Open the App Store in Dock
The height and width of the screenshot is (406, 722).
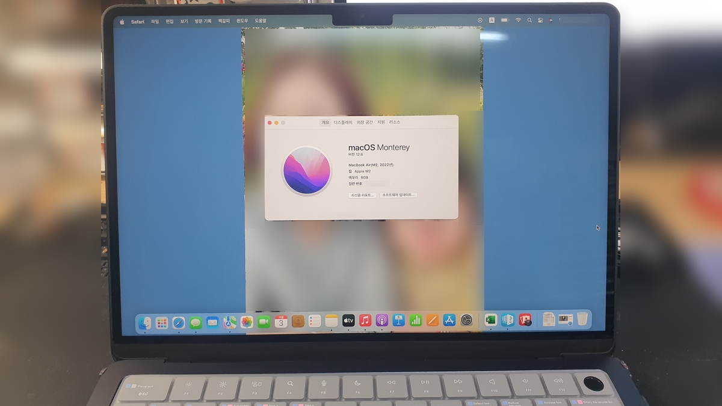pos(449,321)
